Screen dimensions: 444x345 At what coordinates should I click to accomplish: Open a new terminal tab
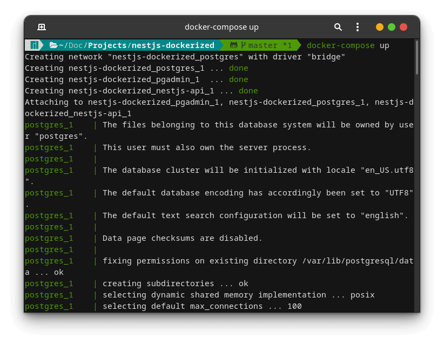pos(42,27)
